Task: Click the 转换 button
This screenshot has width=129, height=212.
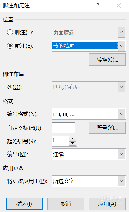Action: point(107,60)
